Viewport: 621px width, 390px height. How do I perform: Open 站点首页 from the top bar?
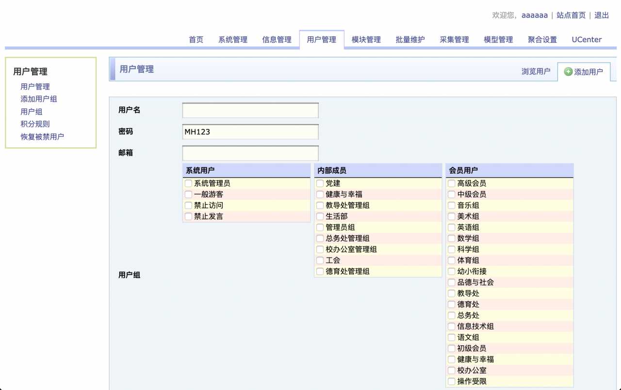pos(571,15)
